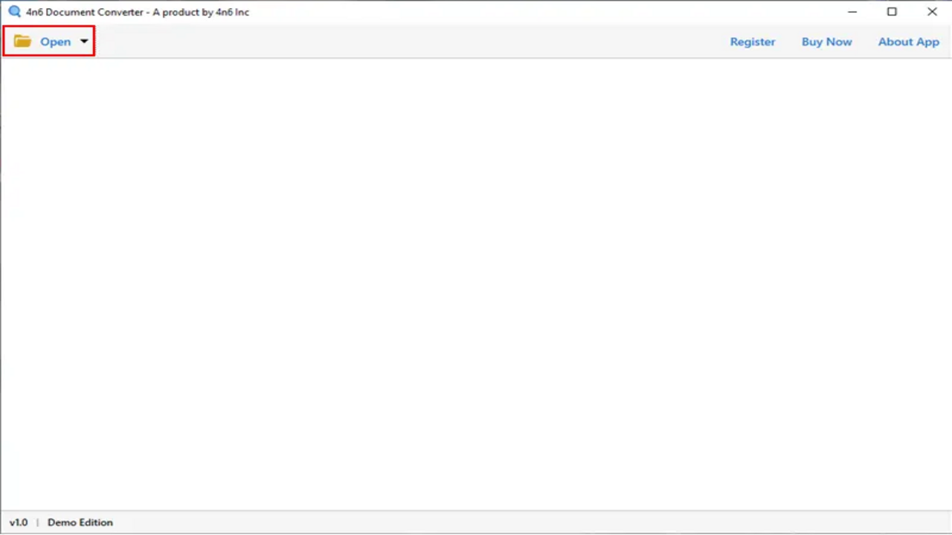Image resolution: width=952 pixels, height=535 pixels.
Task: Close the 4n6 Document Converter window
Action: pyautogui.click(x=932, y=12)
